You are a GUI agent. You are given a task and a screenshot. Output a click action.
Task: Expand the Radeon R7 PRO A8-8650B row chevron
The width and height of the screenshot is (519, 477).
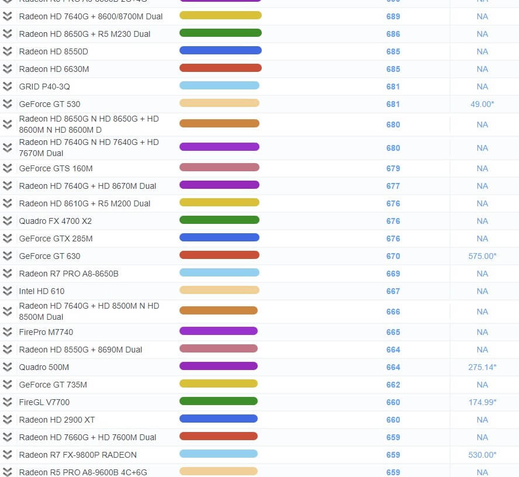tap(7, 274)
